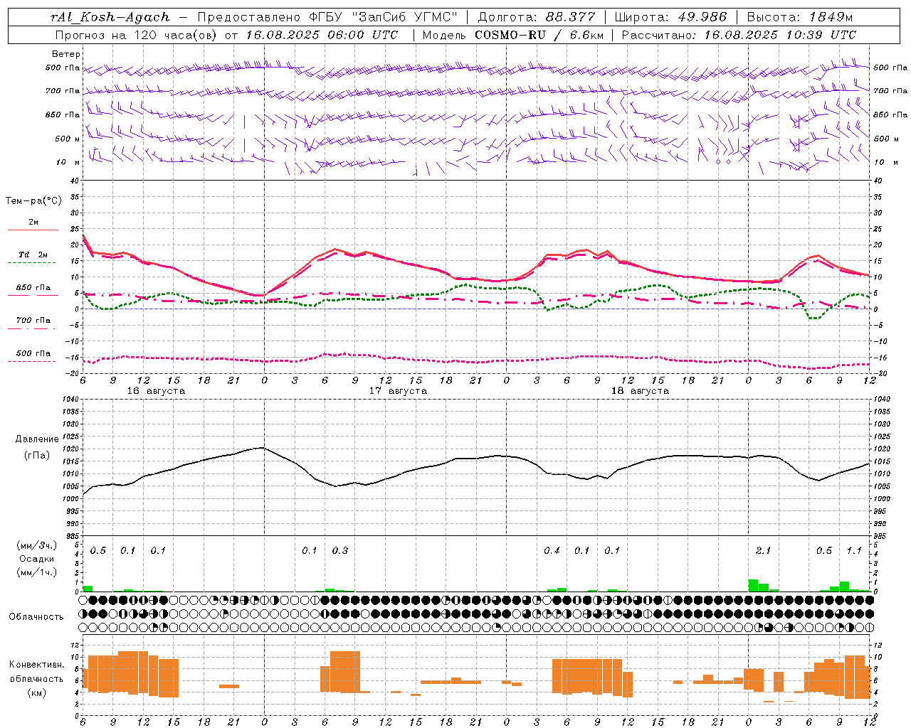Viewport: 911px width, 728px height.
Task: Click the green dashed Td 2м legend line sample
Action: coord(33,263)
